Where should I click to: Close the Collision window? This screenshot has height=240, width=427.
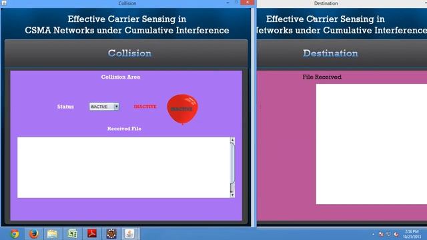(x=248, y=3)
